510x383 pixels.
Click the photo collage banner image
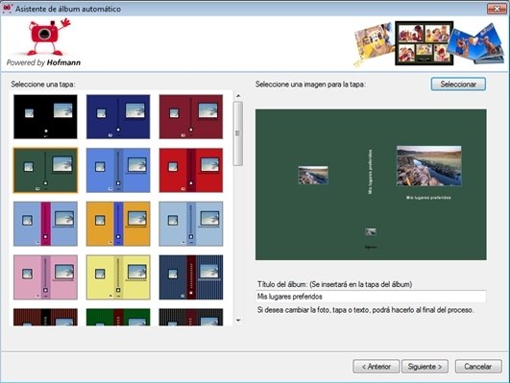[x=428, y=43]
